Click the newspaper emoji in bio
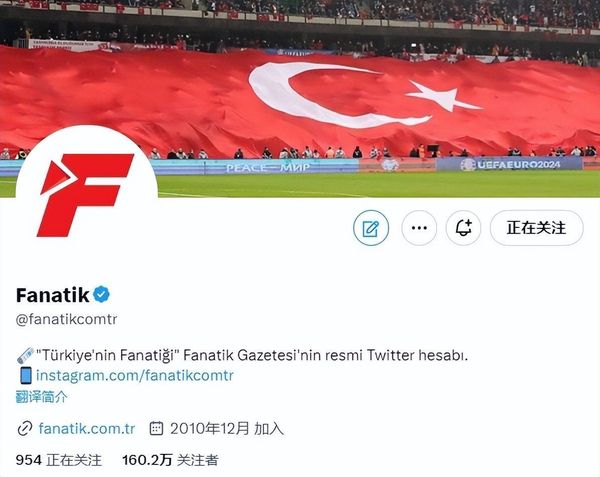Screen dimensions: 600x477 point(25,355)
